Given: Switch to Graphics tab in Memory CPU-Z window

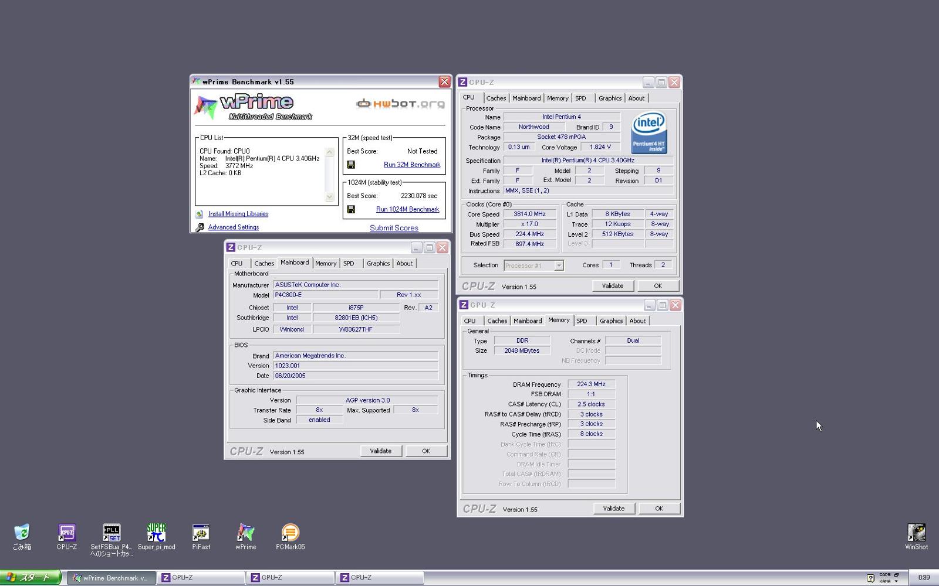Looking at the screenshot, I should click(x=611, y=321).
